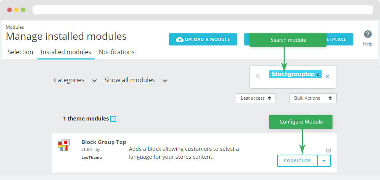Click the Block Group Top module logo

[x=63, y=145]
